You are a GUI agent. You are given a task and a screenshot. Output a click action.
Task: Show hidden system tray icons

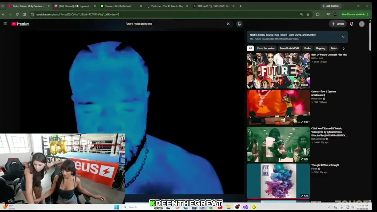329,207
